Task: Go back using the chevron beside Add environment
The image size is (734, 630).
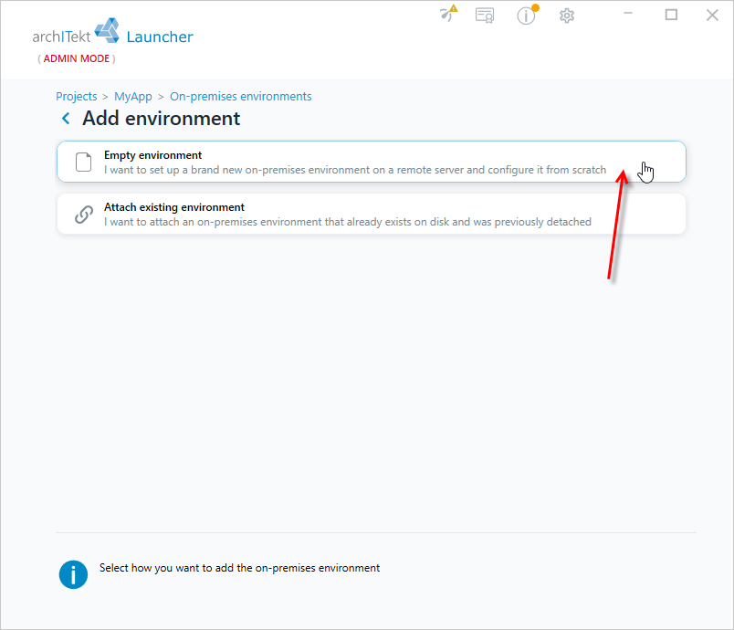Action: pos(66,119)
